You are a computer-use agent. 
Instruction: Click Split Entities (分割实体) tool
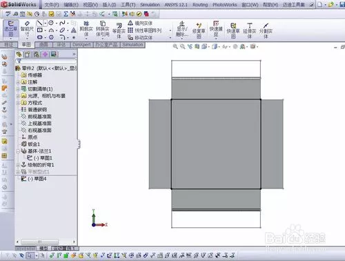(266, 30)
